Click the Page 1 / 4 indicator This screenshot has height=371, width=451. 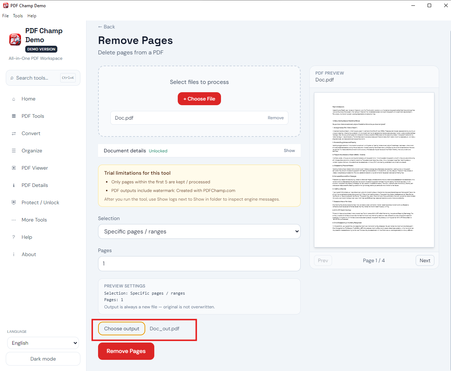point(374,260)
